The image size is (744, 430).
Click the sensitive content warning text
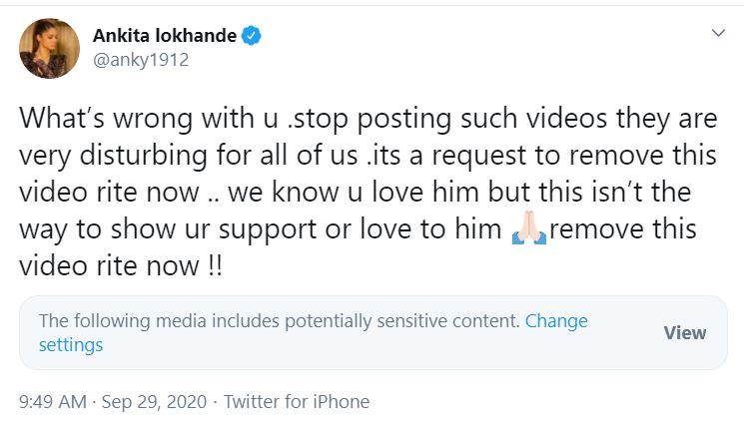pyautogui.click(x=280, y=321)
